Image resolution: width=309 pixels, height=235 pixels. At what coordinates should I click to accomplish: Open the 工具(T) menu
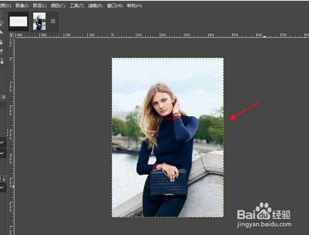(x=77, y=6)
